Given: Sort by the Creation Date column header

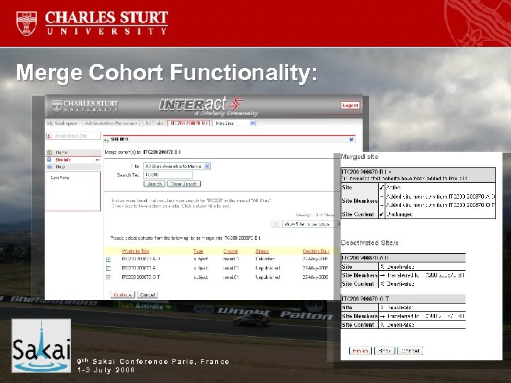Looking at the screenshot, I should pos(316,251).
